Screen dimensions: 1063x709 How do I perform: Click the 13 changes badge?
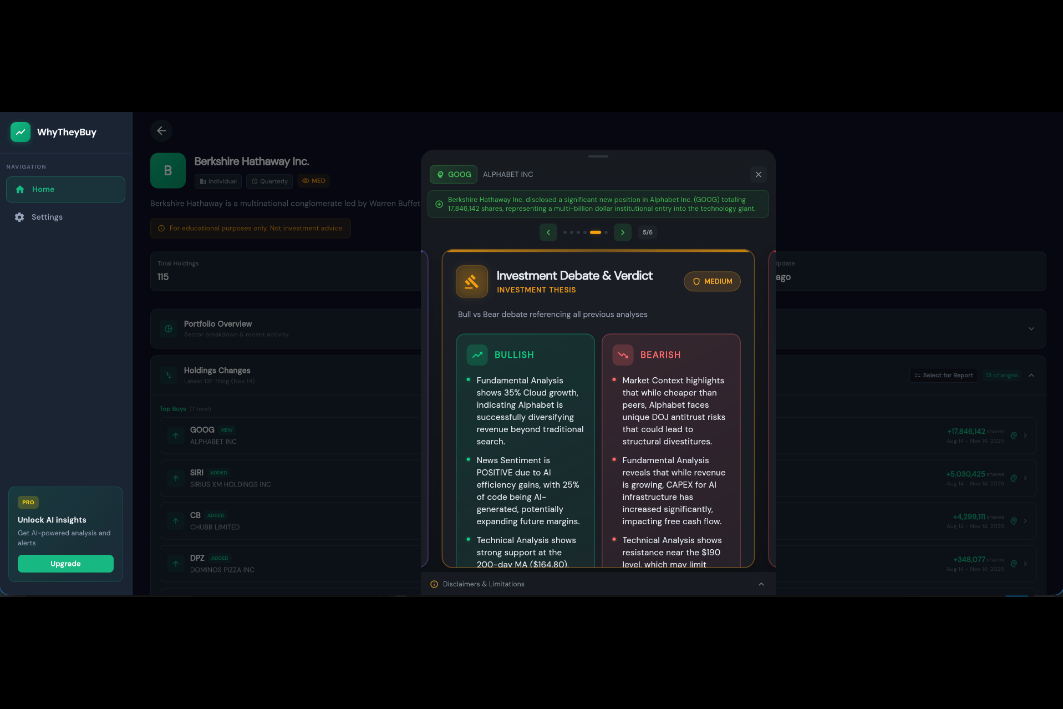point(1002,376)
